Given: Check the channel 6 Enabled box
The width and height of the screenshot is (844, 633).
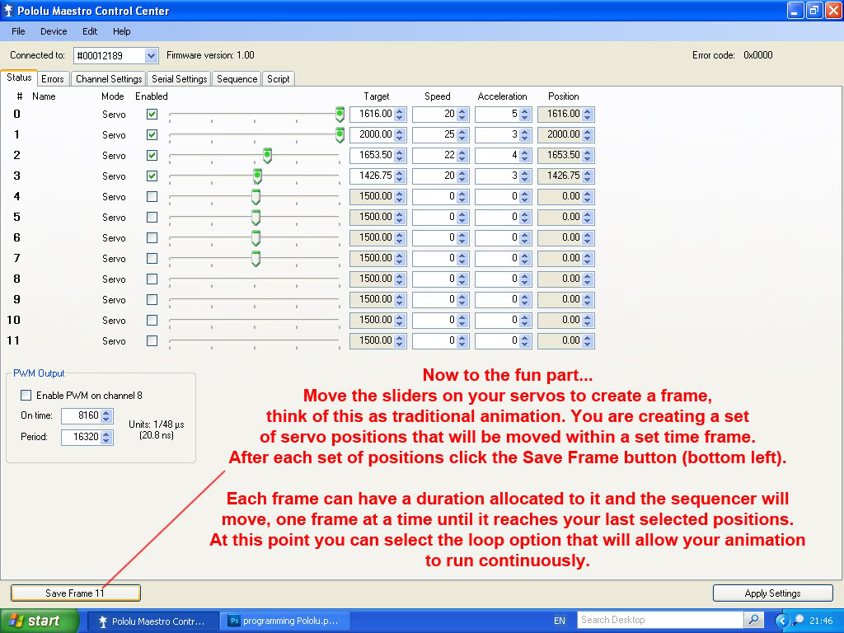Looking at the screenshot, I should click(x=152, y=238).
